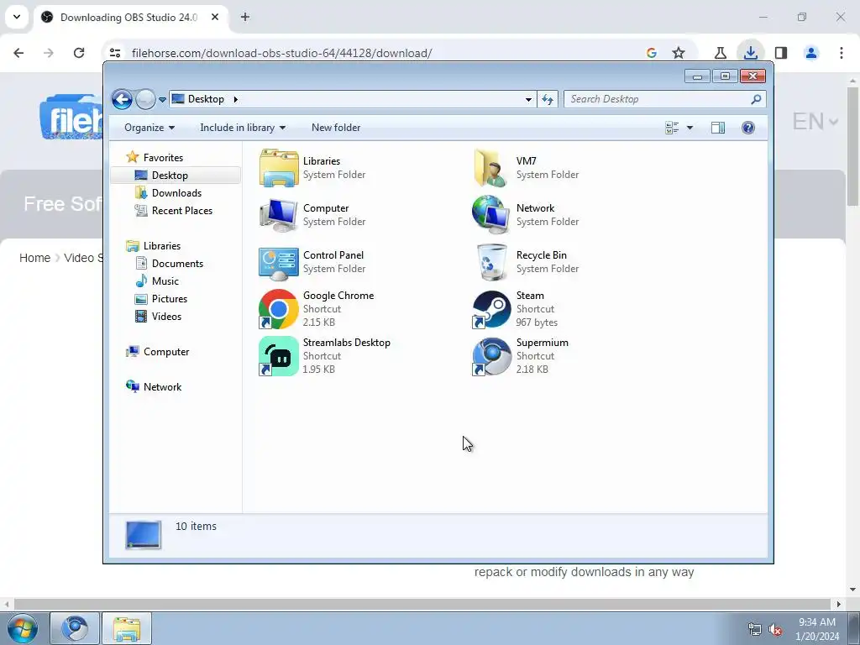860x645 pixels.
Task: Open network status tray icon
Action: point(755,630)
